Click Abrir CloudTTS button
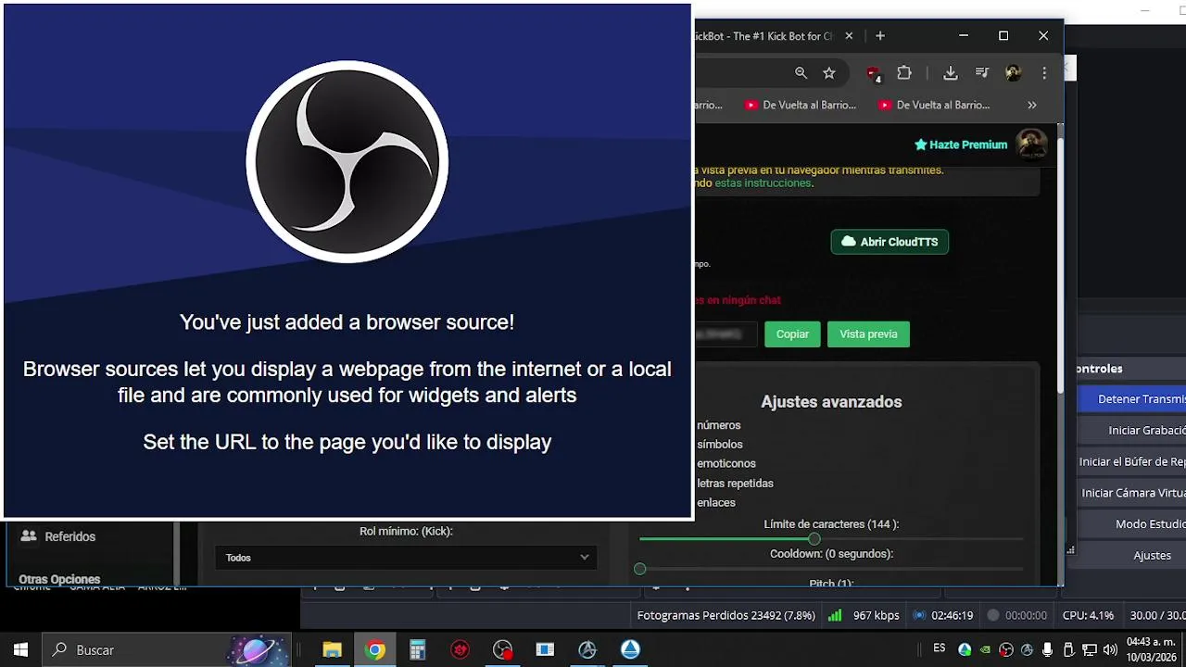 [889, 242]
